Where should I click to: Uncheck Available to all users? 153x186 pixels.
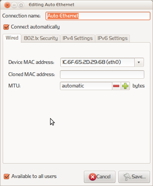pos(6,176)
